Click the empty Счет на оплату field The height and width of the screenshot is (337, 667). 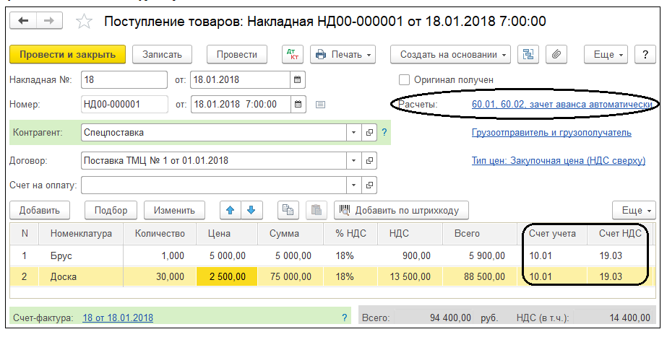click(214, 185)
